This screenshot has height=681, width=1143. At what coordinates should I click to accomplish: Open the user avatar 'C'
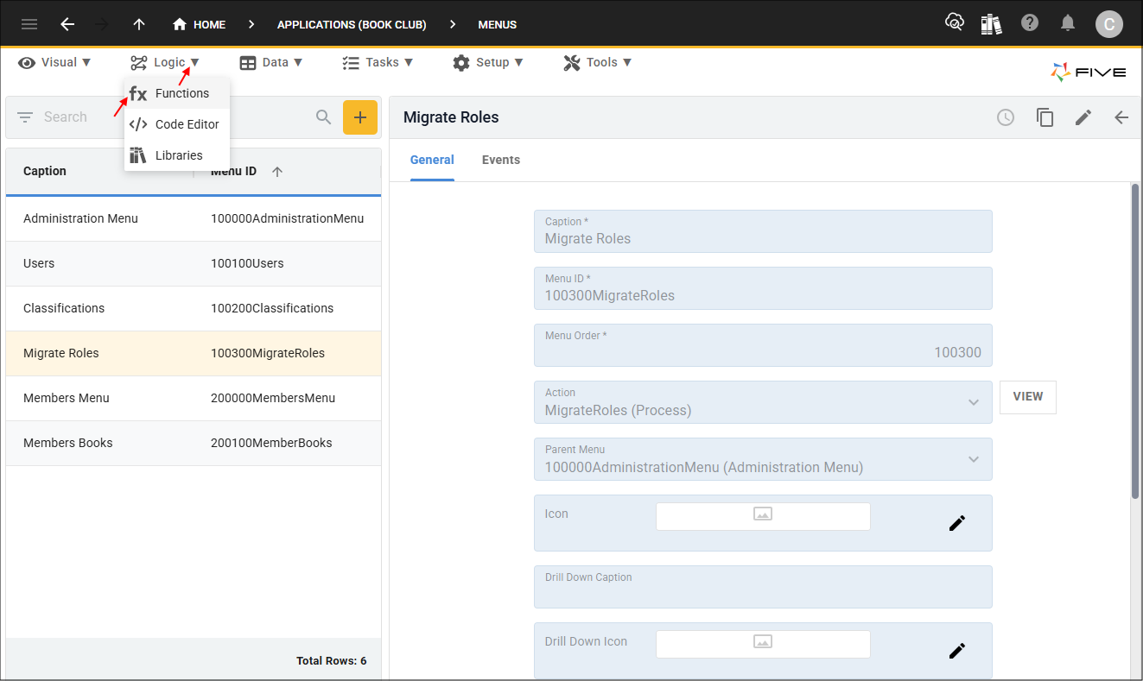[x=1109, y=24]
